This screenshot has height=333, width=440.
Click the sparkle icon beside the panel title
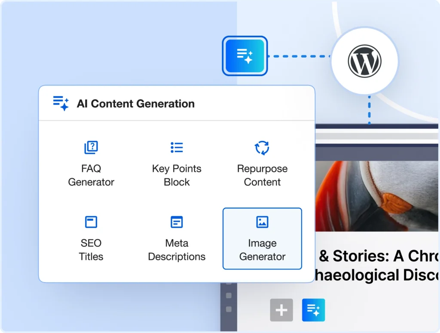click(61, 103)
